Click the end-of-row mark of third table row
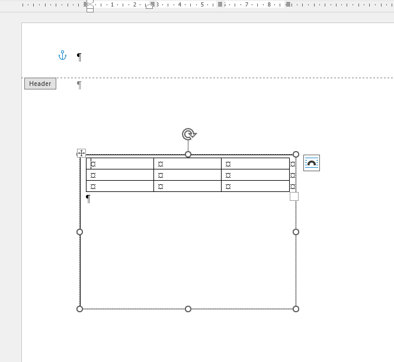The width and height of the screenshot is (394, 362). 293,187
